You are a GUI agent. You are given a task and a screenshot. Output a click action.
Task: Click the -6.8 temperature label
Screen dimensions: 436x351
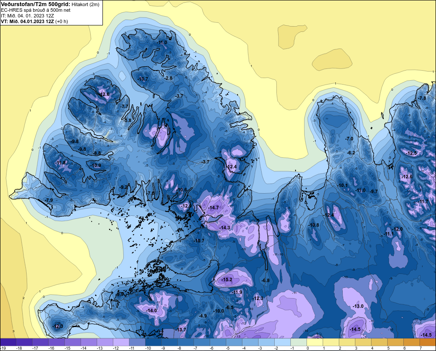[x=266, y=280]
